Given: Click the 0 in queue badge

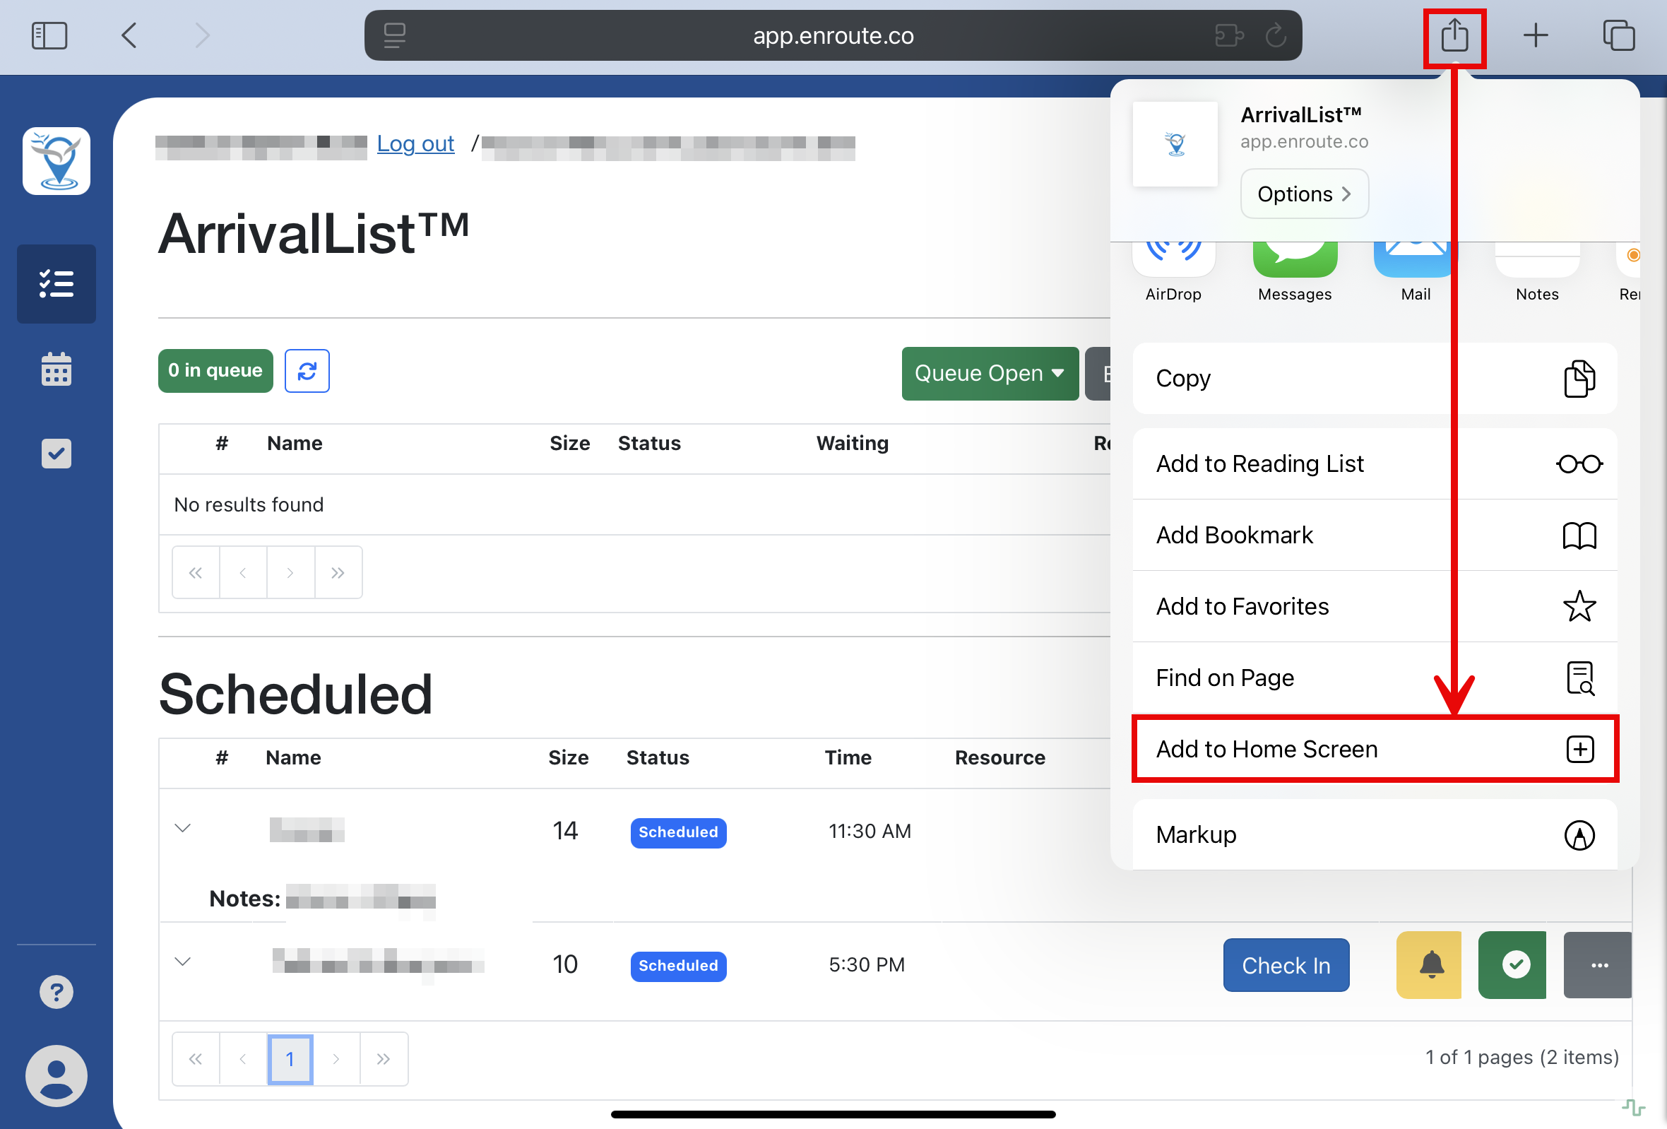Looking at the screenshot, I should click(215, 371).
